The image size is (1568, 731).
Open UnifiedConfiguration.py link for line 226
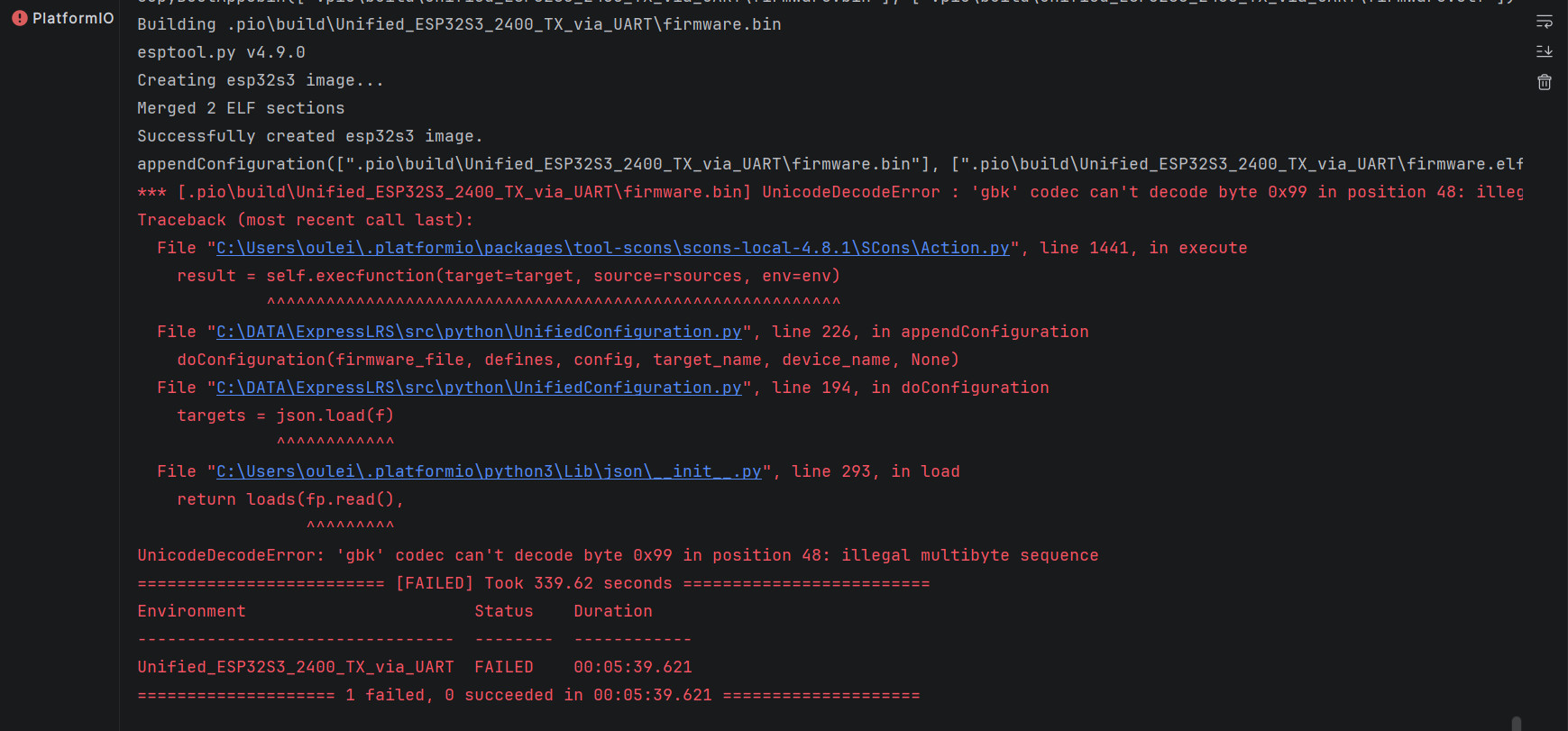click(x=479, y=332)
